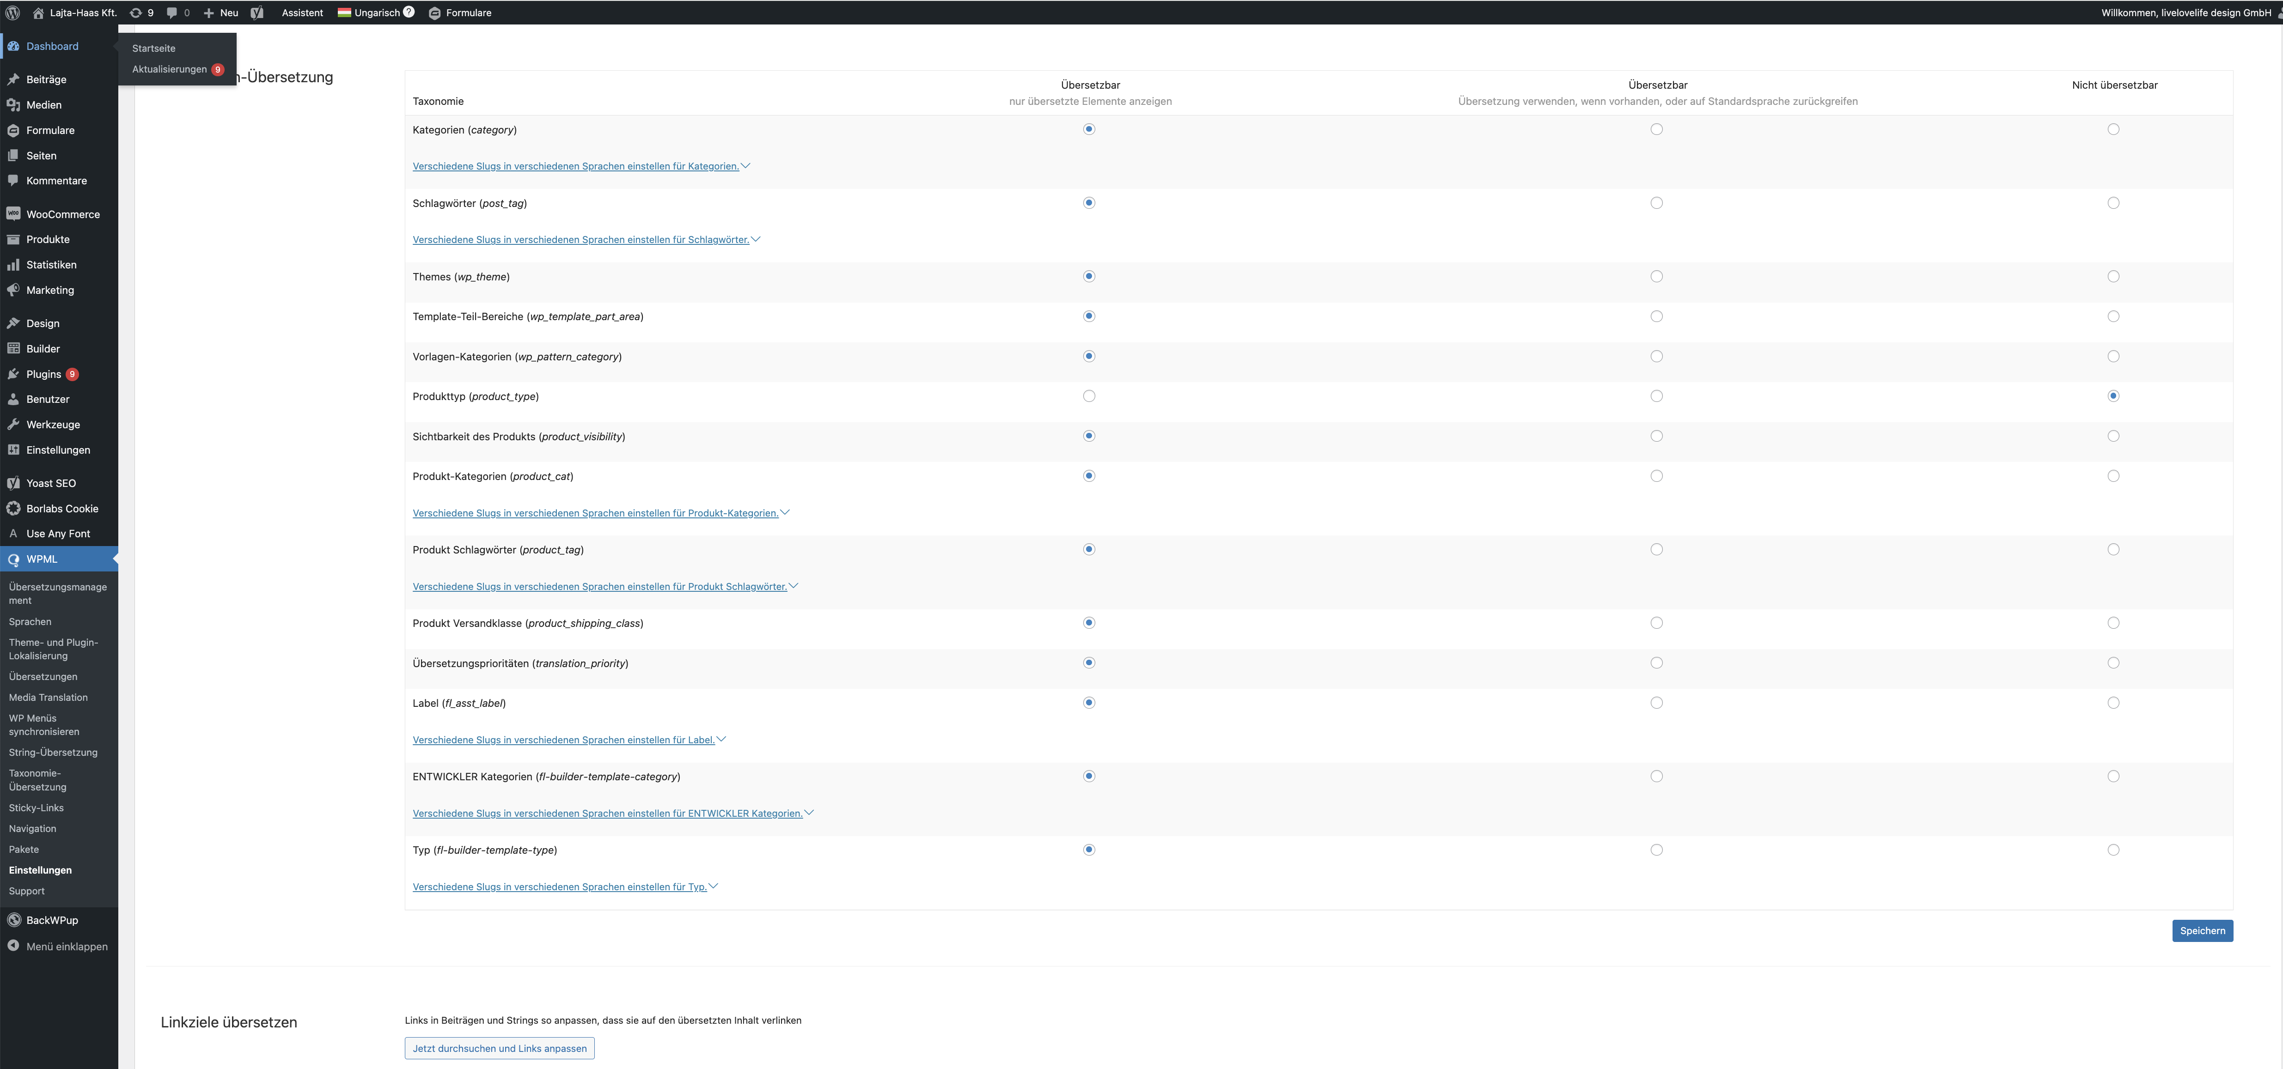Click the help icon beside Ungarisch
This screenshot has height=1069, width=2283.
(409, 12)
